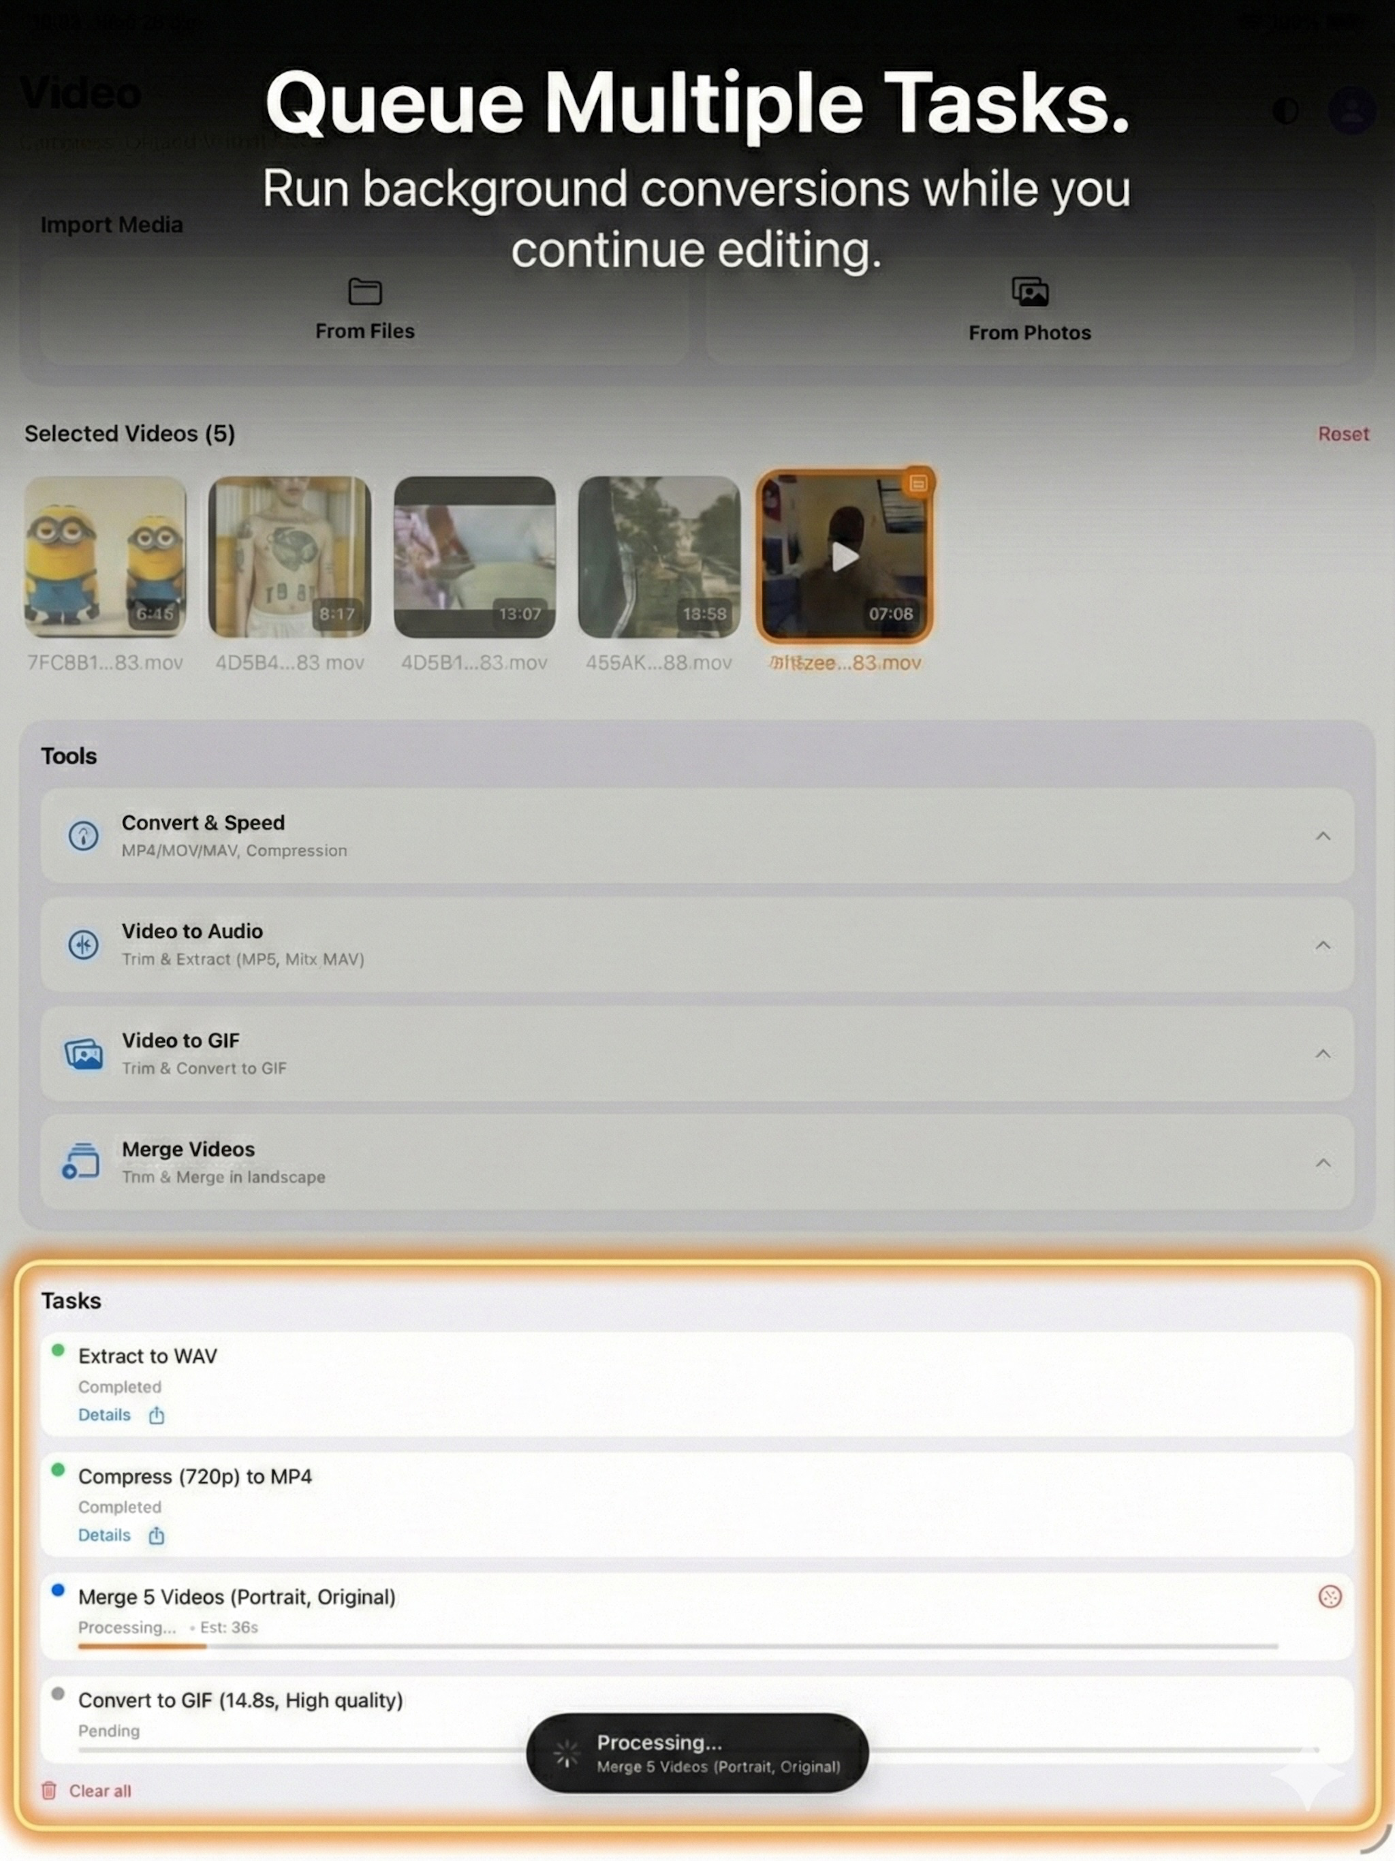Click the Convert to GIF progress bar
1395x1861 pixels.
point(698,1749)
